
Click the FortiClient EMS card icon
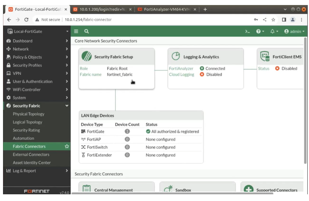point(265,56)
